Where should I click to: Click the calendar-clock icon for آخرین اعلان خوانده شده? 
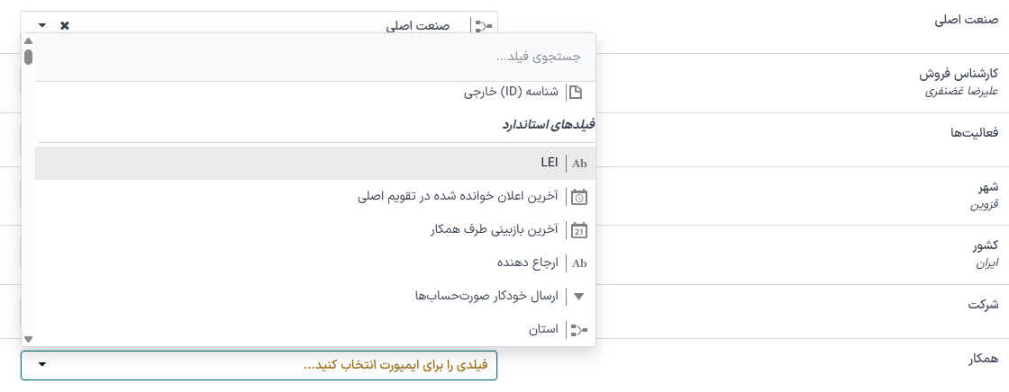pos(579,196)
